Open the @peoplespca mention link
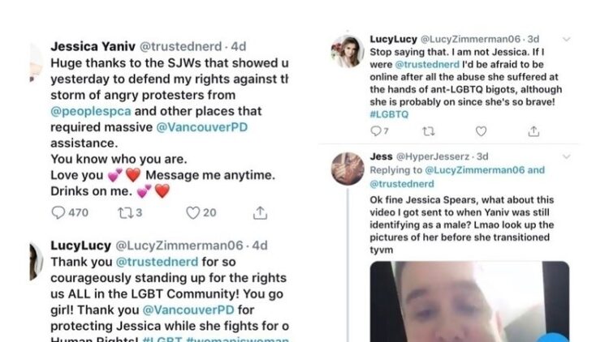The image size is (609, 342). (x=91, y=111)
